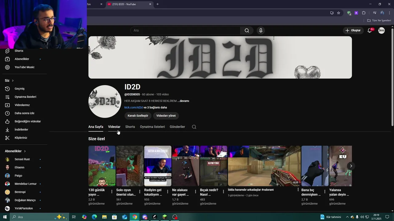Click Kanalı özelleştir button

pos(138,116)
